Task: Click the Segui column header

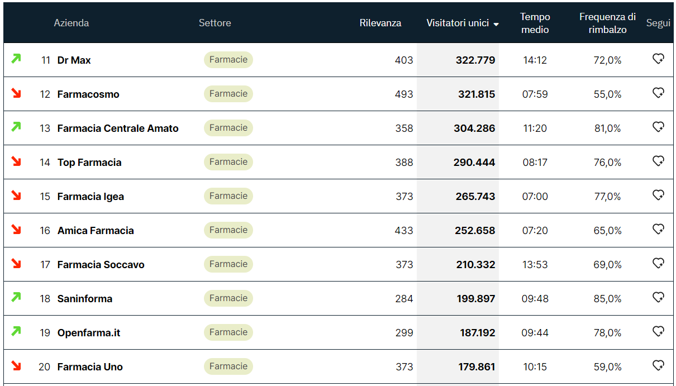Action: coord(658,23)
